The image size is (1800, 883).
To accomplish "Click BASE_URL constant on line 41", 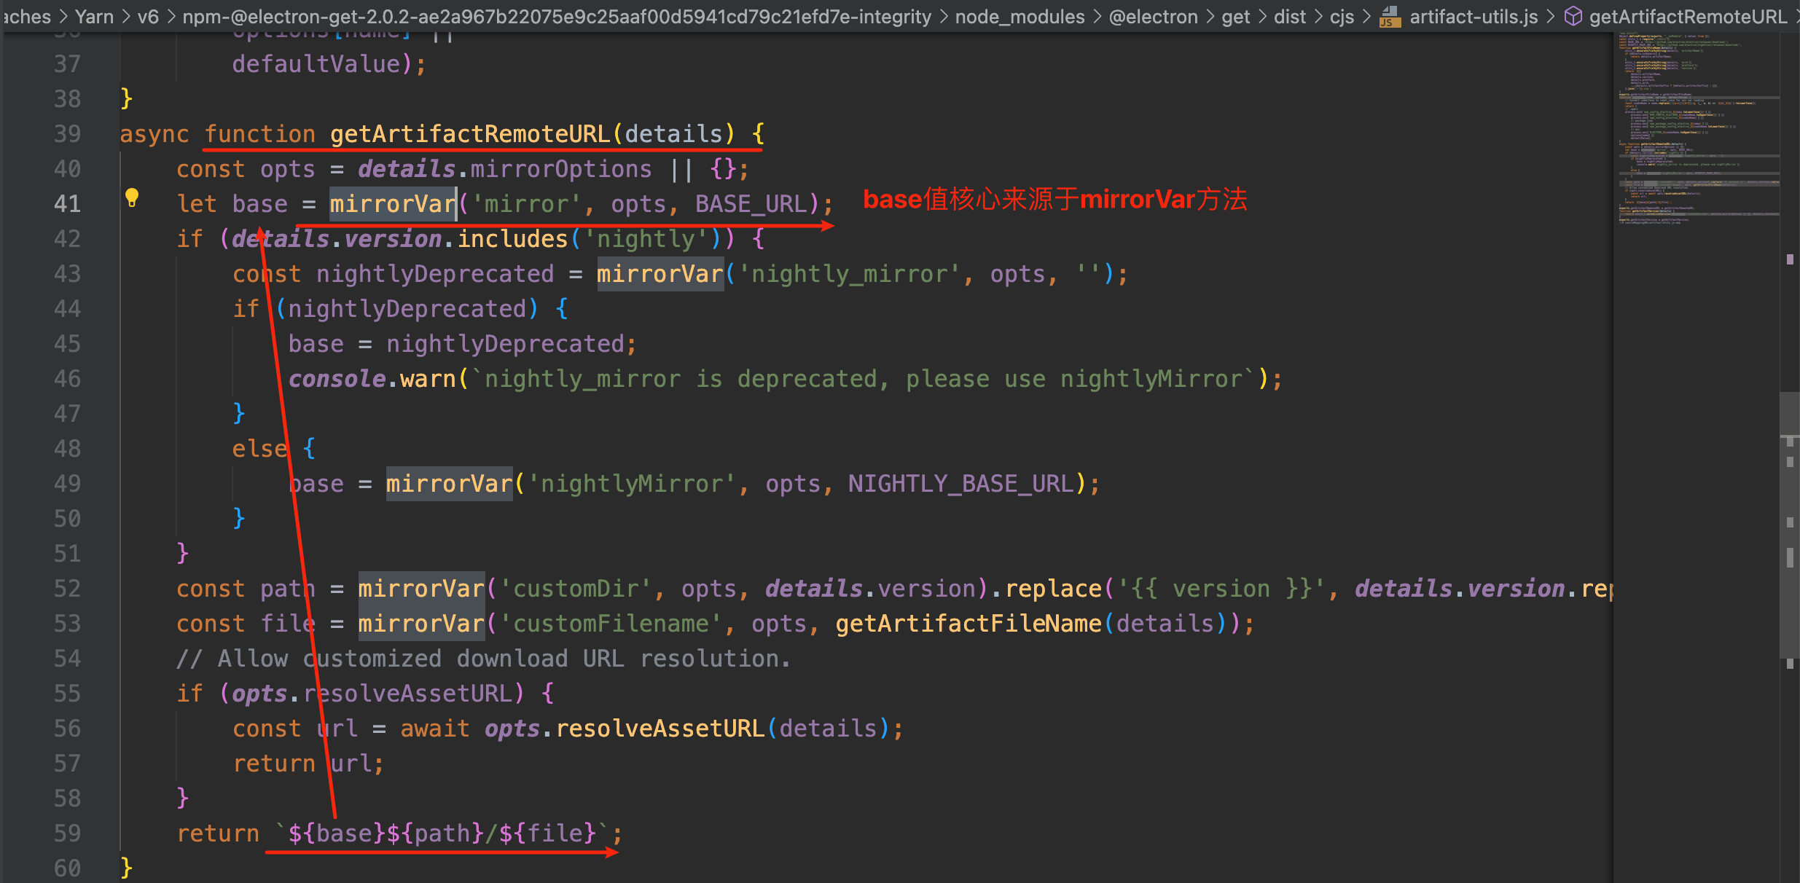I will 751,204.
